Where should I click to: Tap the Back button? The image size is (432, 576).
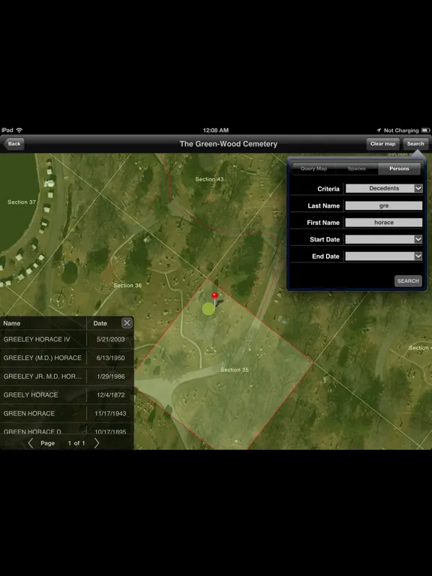click(14, 144)
